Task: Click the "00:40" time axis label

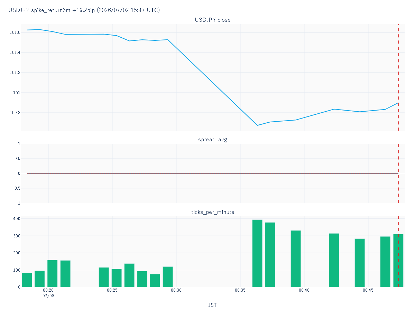Action: pyautogui.click(x=304, y=291)
